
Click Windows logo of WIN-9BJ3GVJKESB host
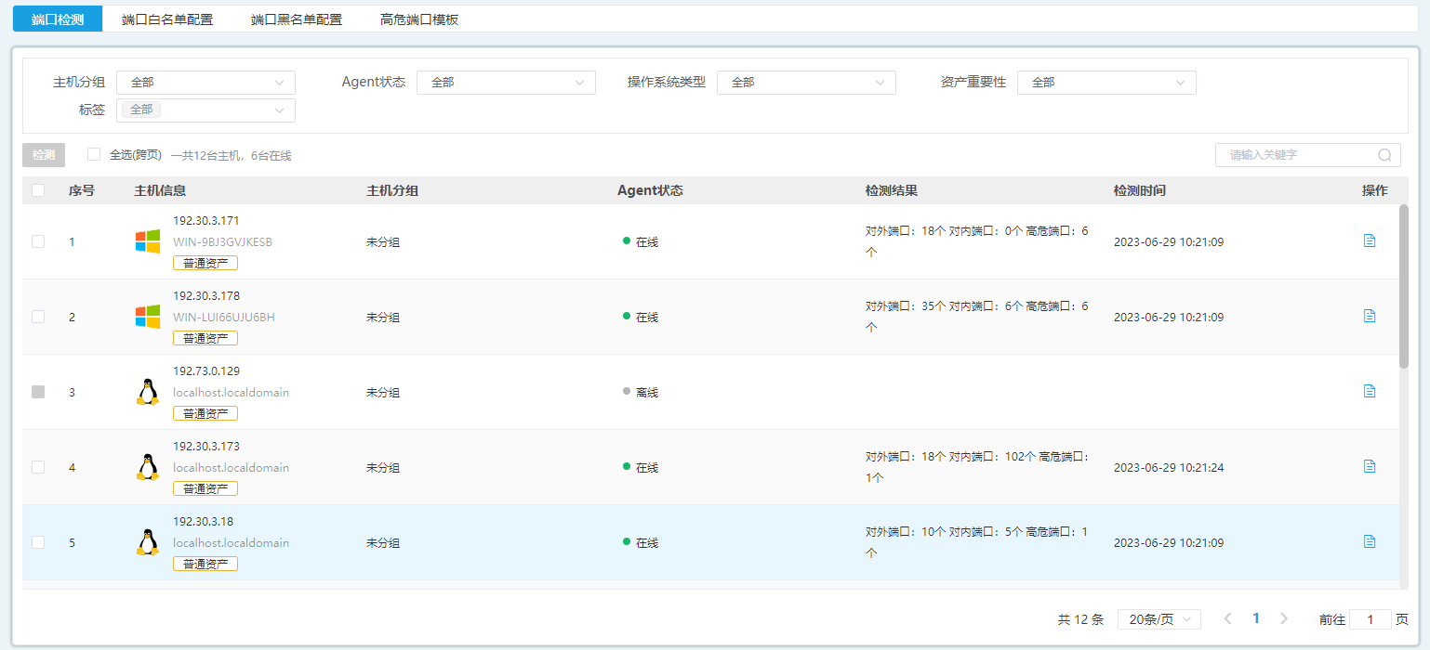147,241
